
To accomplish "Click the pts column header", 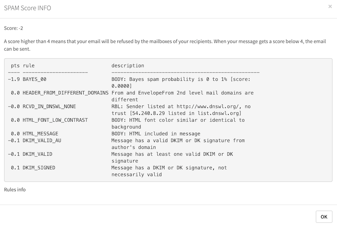I will click(x=15, y=66).
